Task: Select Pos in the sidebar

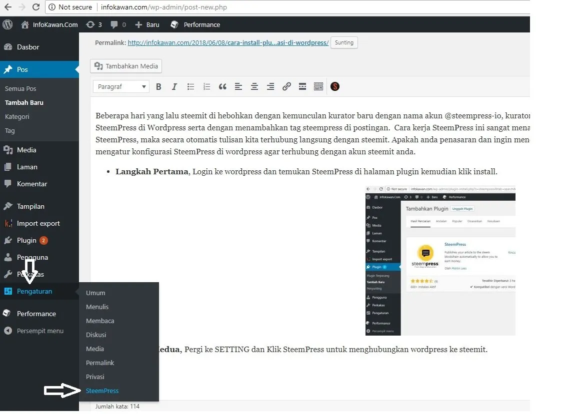Action: pyautogui.click(x=39, y=69)
